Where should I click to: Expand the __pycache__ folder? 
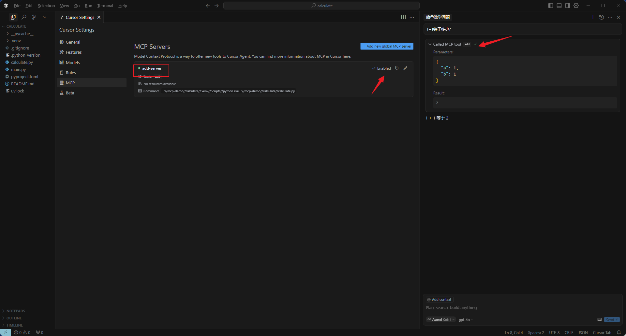tap(22, 34)
